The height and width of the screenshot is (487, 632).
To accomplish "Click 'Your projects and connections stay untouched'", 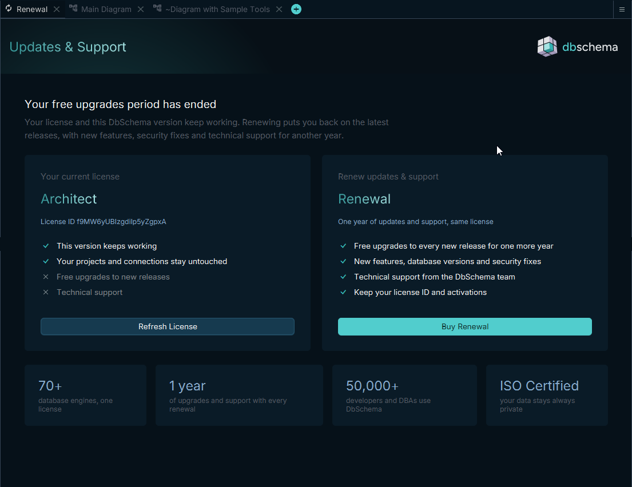I will (142, 261).
